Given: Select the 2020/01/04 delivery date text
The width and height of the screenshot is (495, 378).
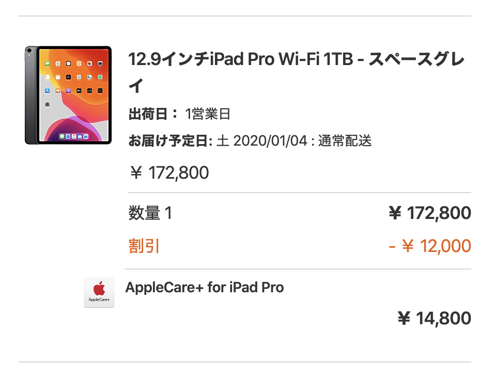Looking at the screenshot, I should click(270, 141).
